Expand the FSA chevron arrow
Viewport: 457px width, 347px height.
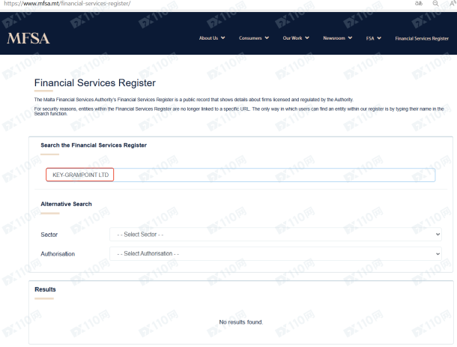[379, 38]
